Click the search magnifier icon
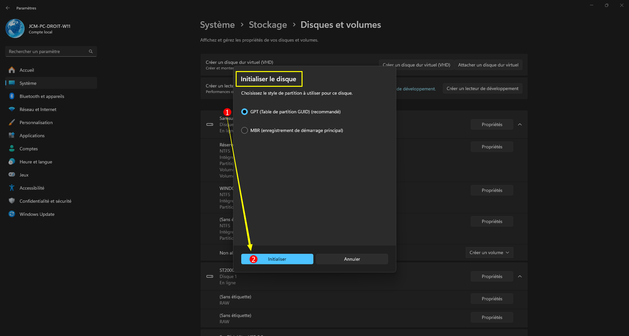Screen dimensions: 629x336 91,51
